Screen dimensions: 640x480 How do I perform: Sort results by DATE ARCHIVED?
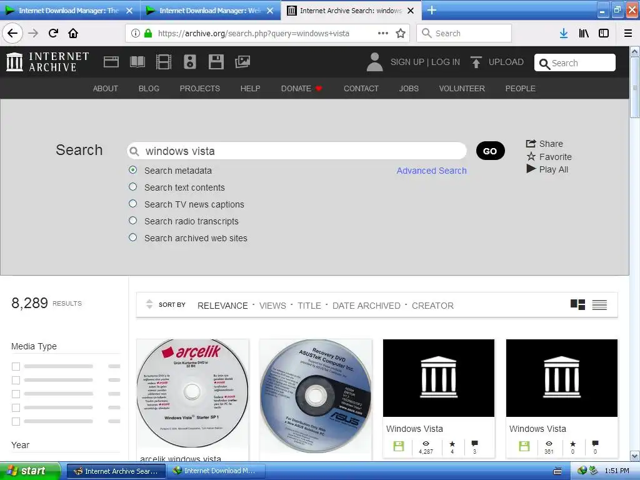click(366, 306)
